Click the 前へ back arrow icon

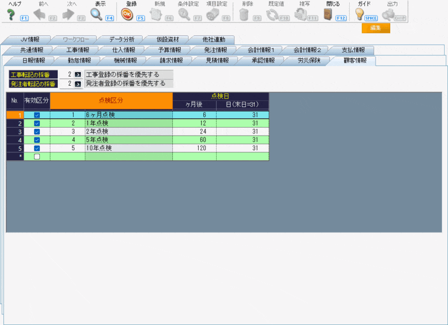(39, 15)
